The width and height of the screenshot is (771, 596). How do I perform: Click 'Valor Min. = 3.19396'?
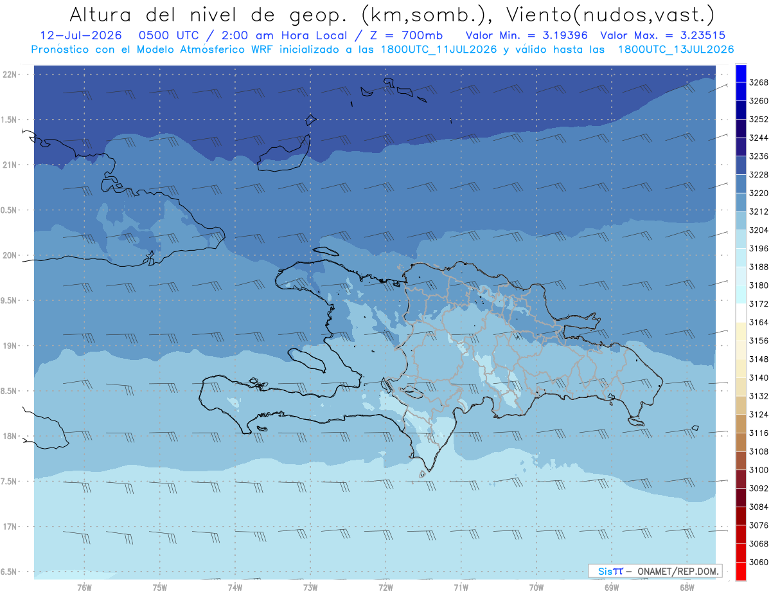(526, 35)
